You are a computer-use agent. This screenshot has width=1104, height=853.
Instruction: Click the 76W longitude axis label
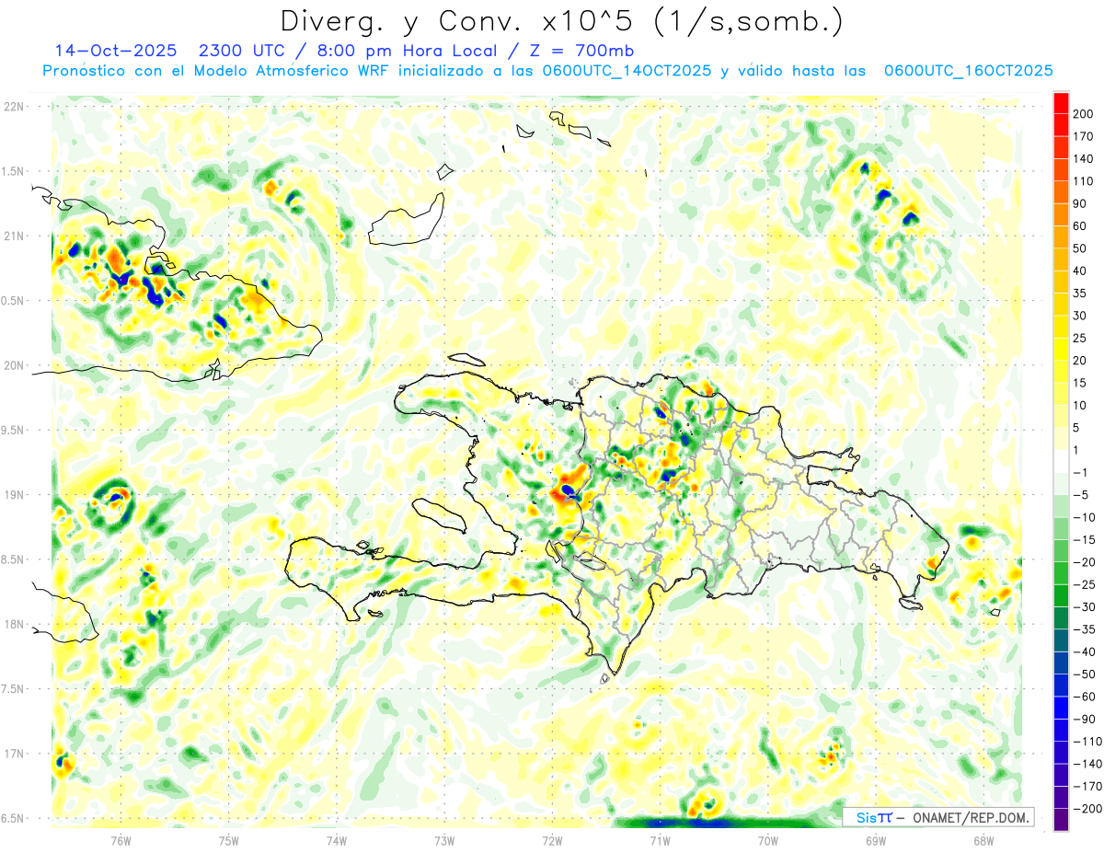pos(121,841)
